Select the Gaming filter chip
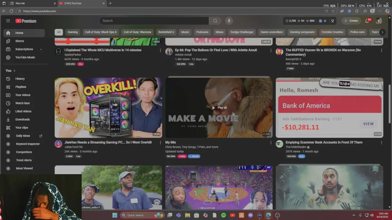 pos(73,32)
